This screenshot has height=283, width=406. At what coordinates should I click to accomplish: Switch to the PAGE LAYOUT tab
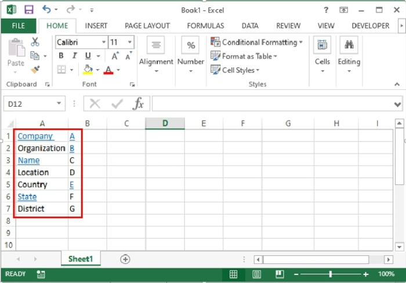coord(147,26)
